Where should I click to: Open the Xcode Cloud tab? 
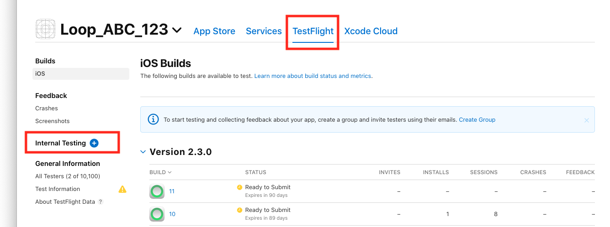pos(371,31)
